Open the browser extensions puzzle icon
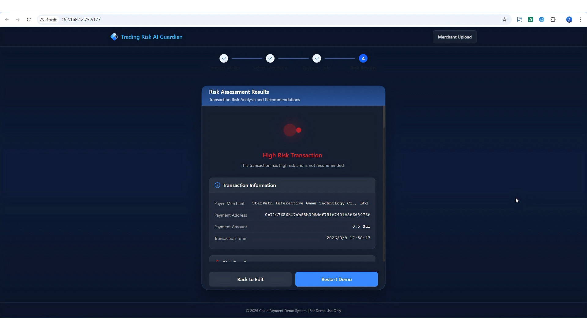587x330 pixels. point(553,20)
